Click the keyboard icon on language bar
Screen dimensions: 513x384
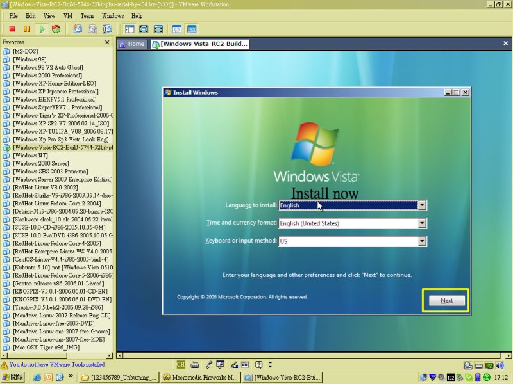click(x=195, y=364)
